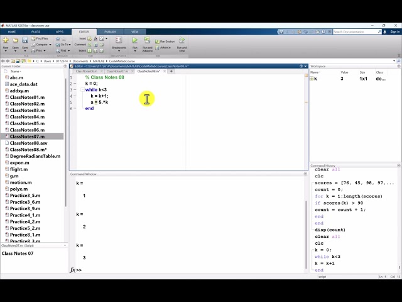This screenshot has width=402, height=302.
Task: Open the address bar path dropdown arrow
Action: pyautogui.click(x=394, y=61)
